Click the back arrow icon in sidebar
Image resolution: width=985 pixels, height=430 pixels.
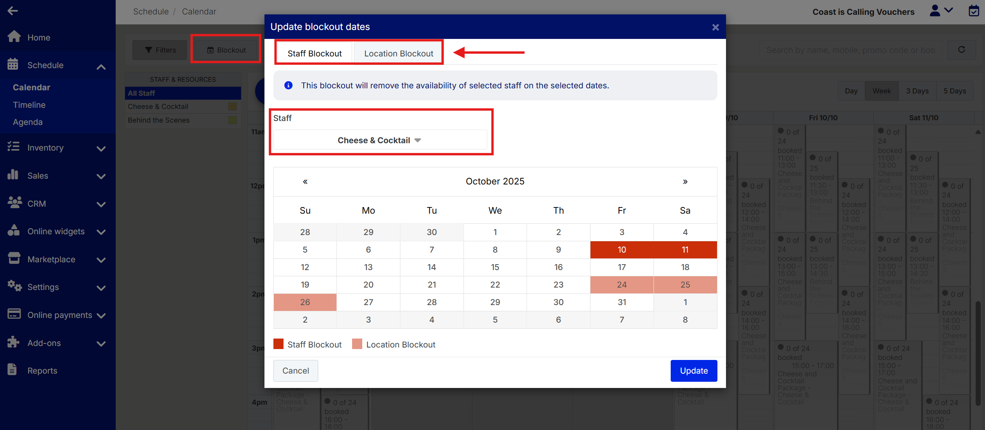pyautogui.click(x=12, y=11)
